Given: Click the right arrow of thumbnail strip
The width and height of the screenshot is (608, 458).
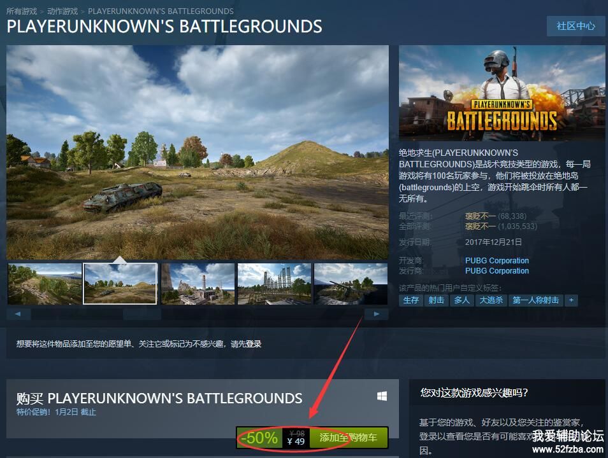Looking at the screenshot, I should click(376, 314).
